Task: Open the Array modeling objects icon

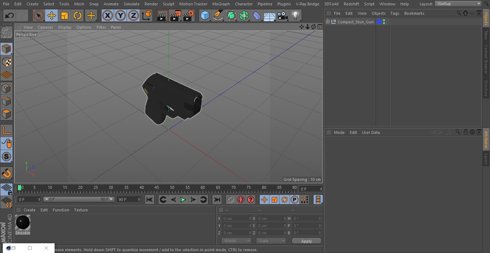Action: 244,16
